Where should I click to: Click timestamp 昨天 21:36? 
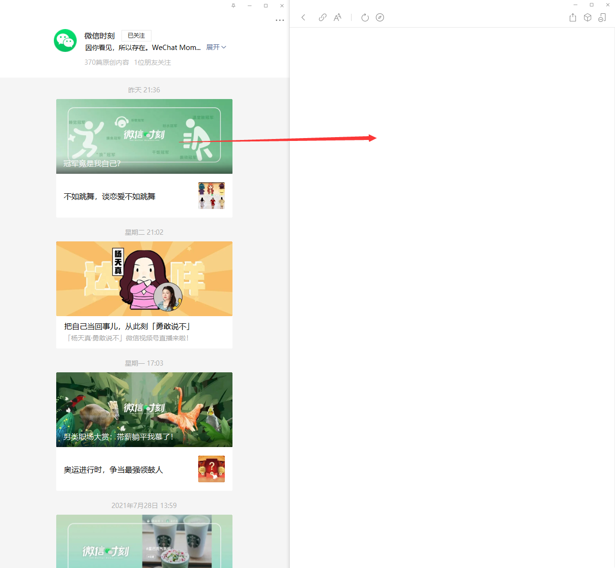pyautogui.click(x=144, y=90)
